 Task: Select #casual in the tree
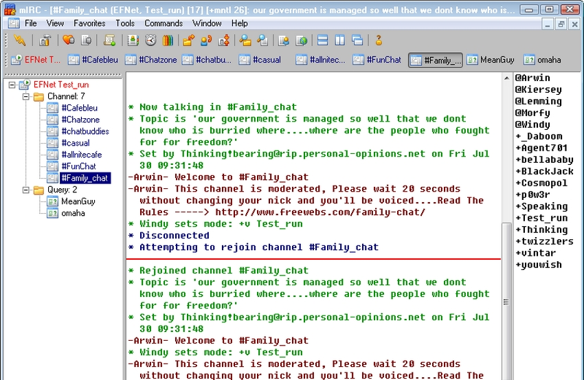click(76, 143)
